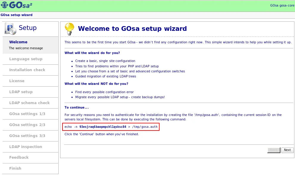Image resolution: width=295 pixels, height=175 pixels.
Task: Click 'Migrate every possible LDAP setup' bullet
Action: pos(120,97)
